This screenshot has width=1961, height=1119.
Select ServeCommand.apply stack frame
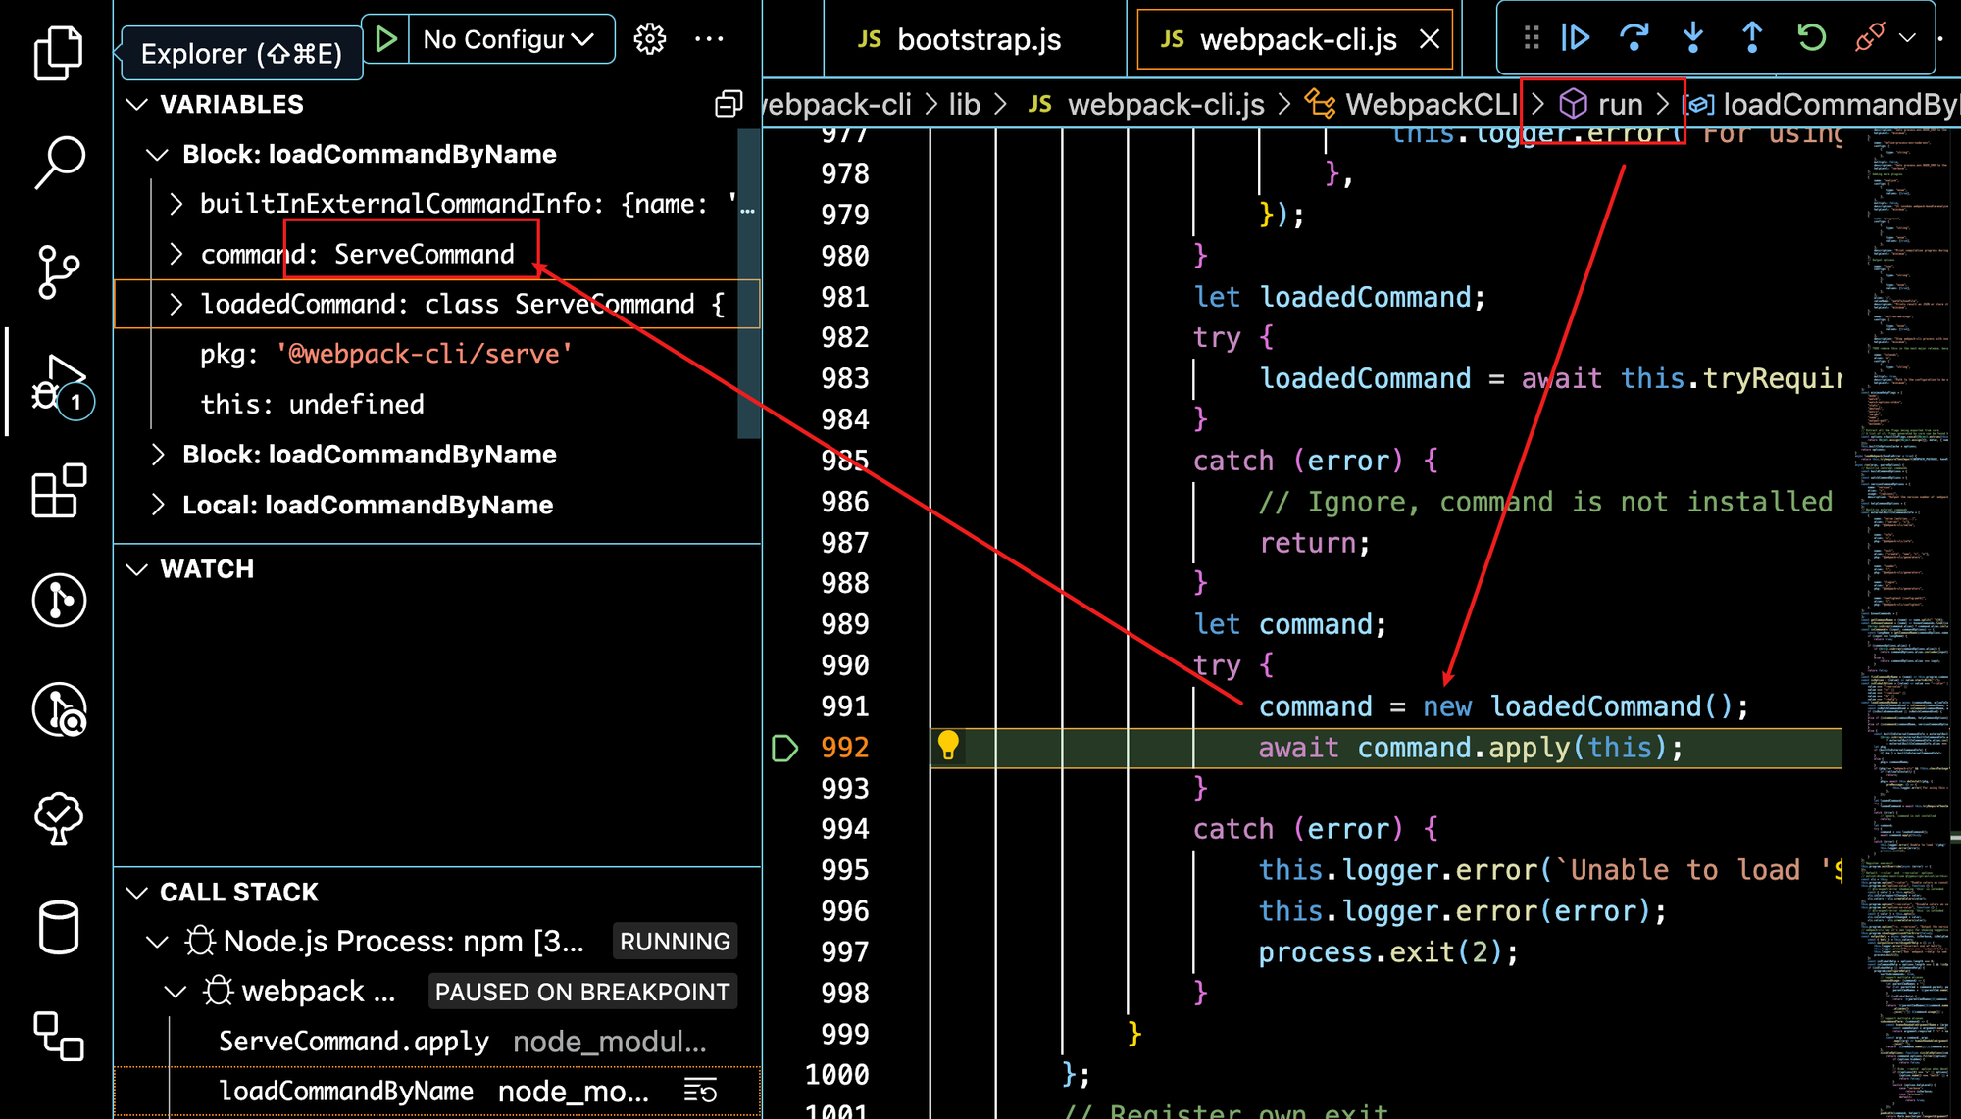[353, 1041]
